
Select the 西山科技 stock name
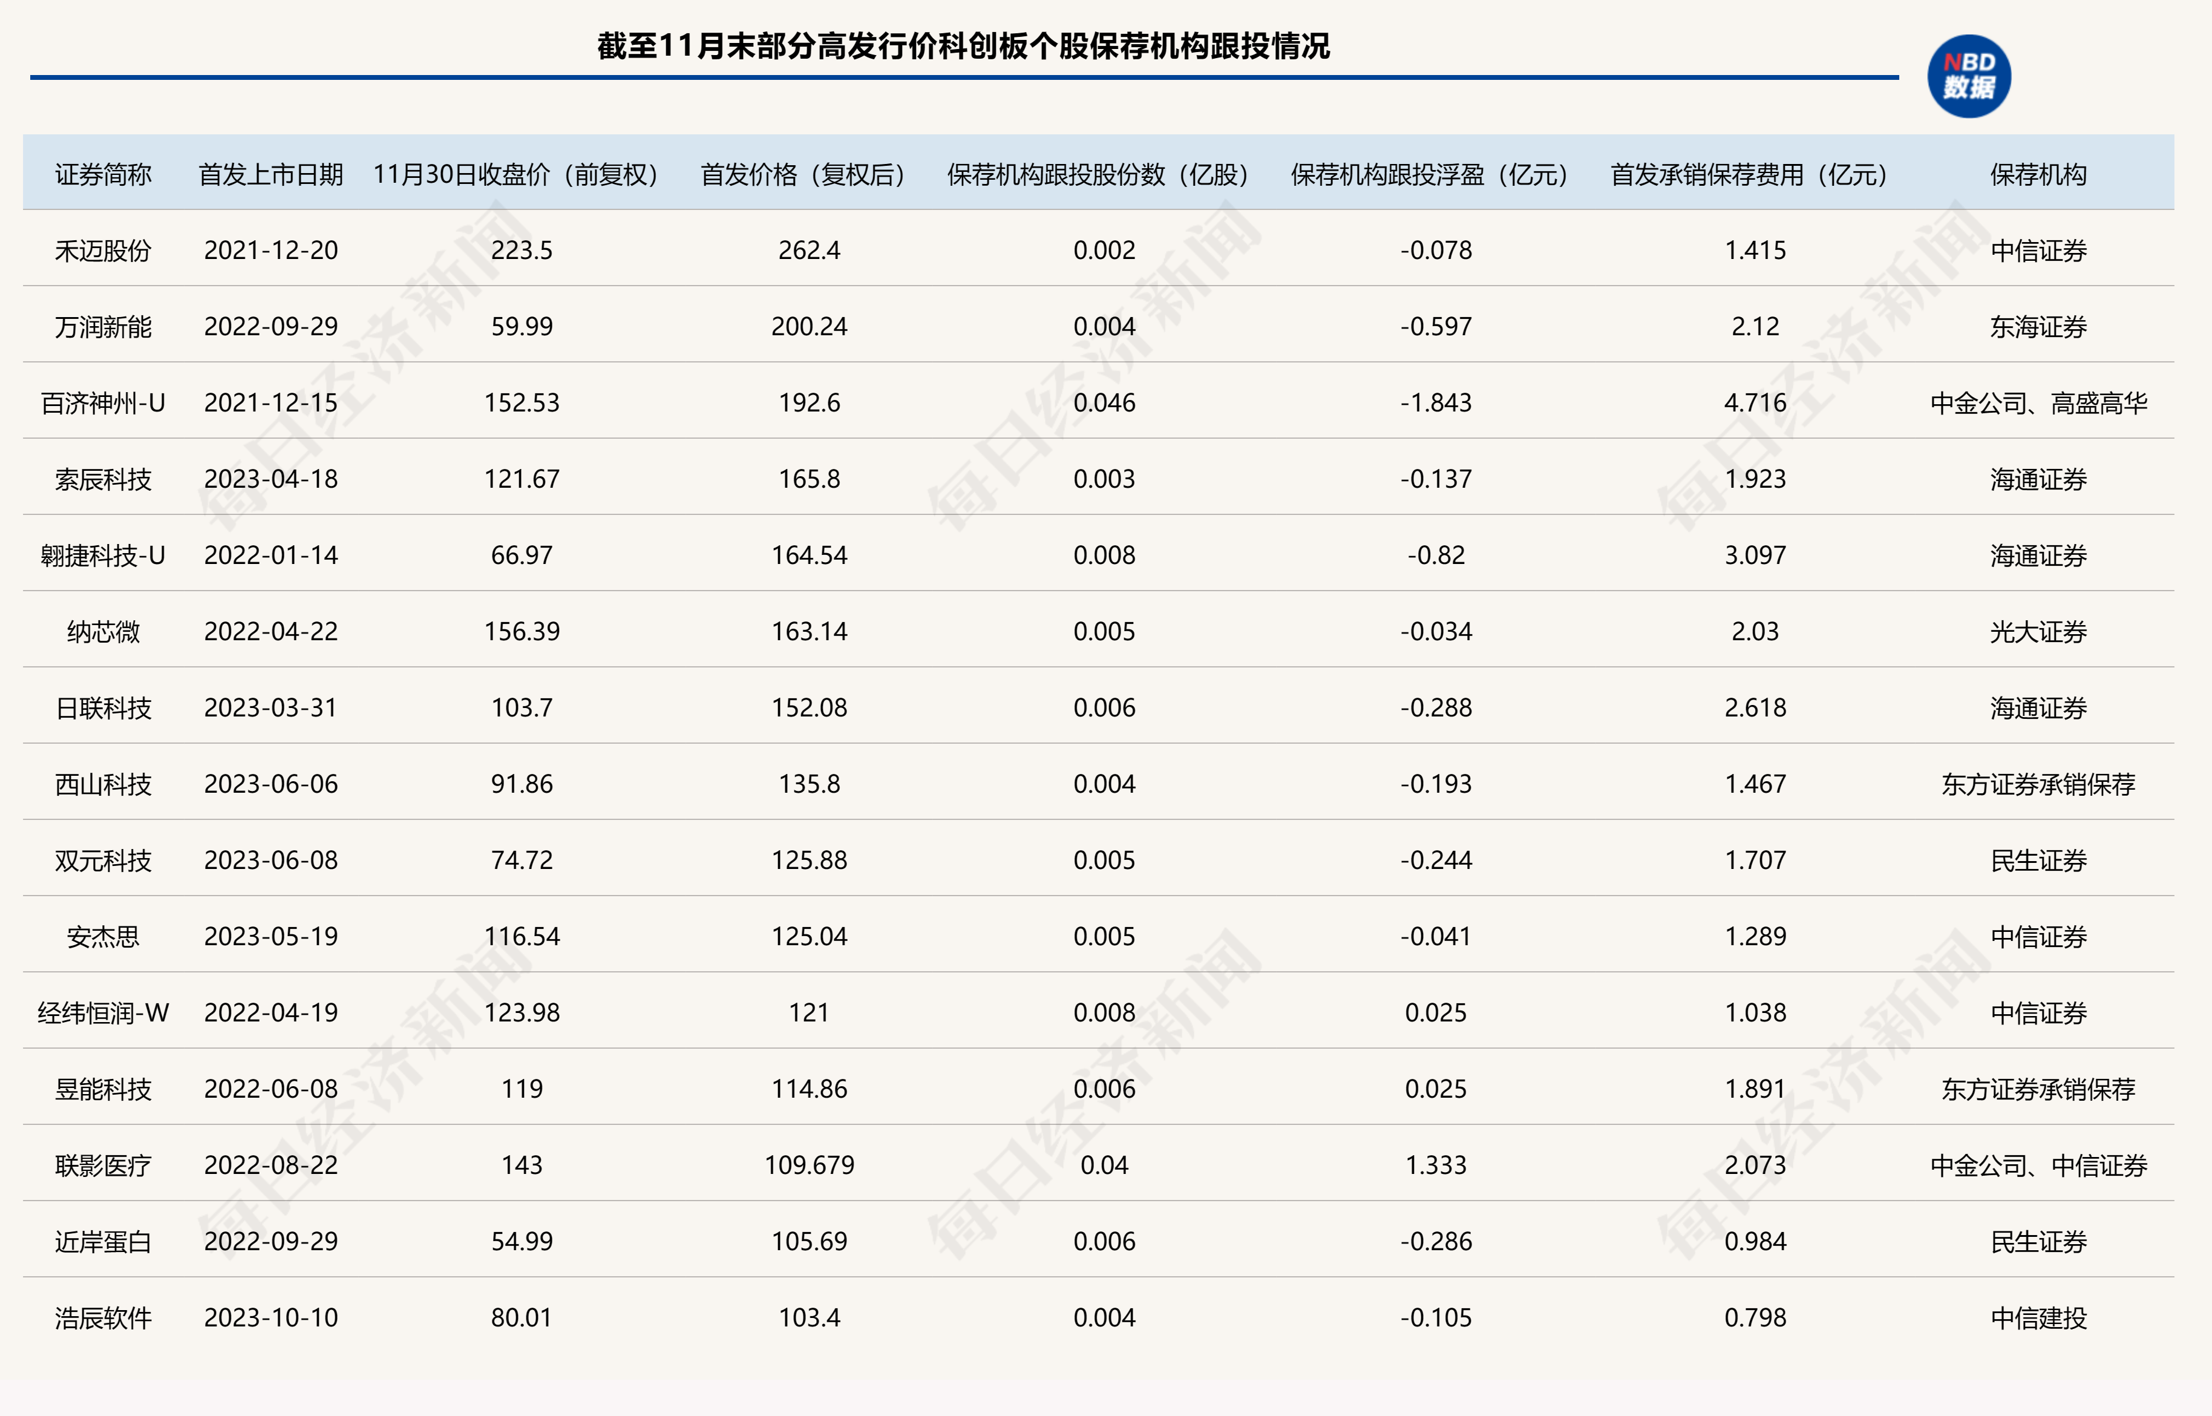[103, 784]
